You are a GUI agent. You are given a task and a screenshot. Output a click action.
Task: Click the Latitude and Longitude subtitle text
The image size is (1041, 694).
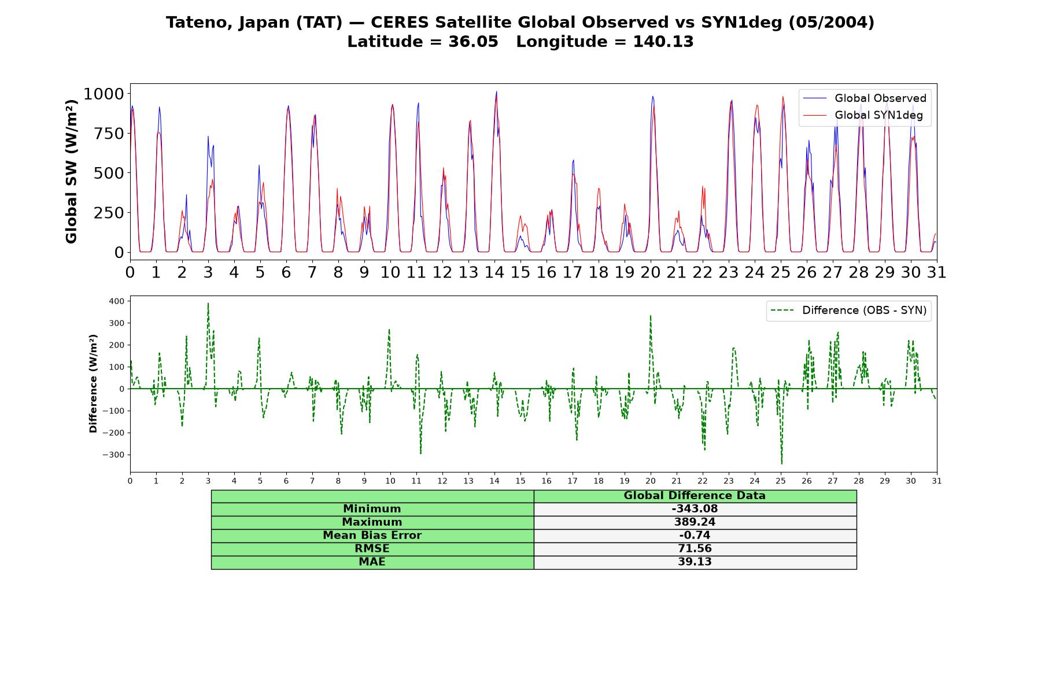[520, 42]
